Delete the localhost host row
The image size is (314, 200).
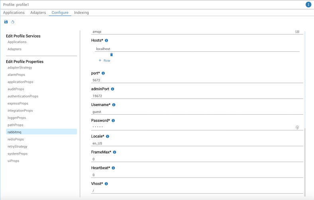pyautogui.click(x=112, y=55)
